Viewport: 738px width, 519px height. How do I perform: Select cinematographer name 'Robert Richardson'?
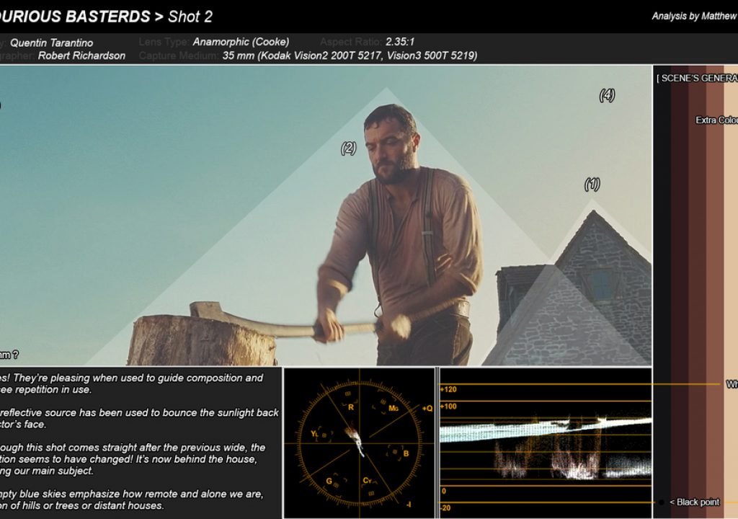[x=81, y=56]
